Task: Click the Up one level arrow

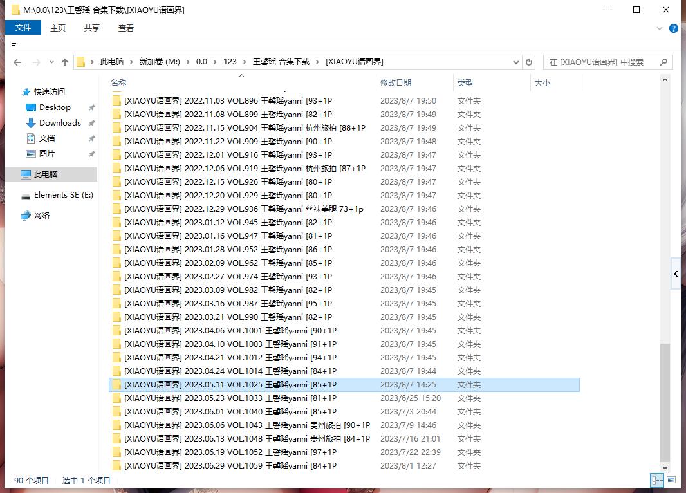Action: [64, 62]
